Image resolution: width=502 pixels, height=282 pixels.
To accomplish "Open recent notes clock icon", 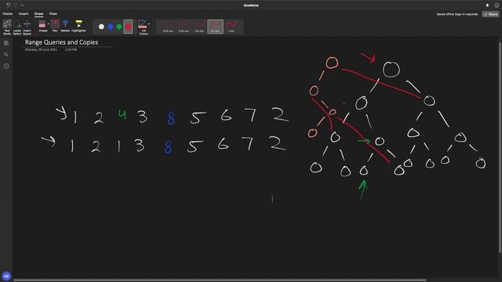I will pyautogui.click(x=6, y=66).
